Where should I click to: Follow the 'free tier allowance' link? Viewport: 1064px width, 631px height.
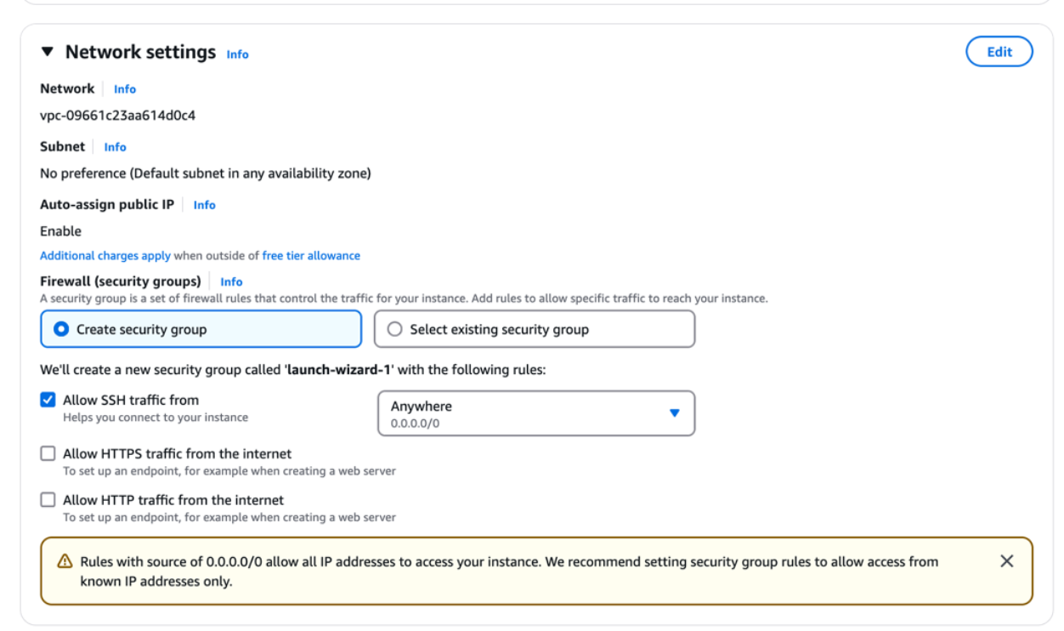click(311, 256)
